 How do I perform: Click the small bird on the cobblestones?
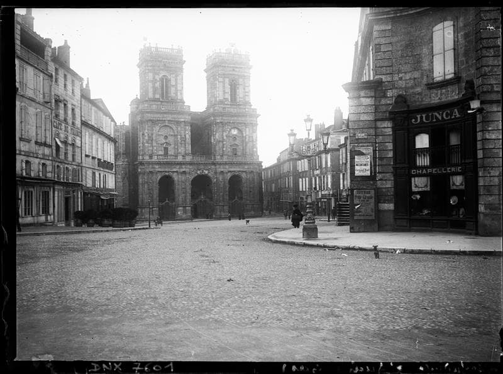(x=376, y=252)
